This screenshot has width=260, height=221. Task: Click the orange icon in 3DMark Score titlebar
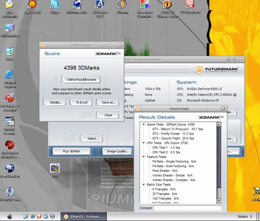42,45
